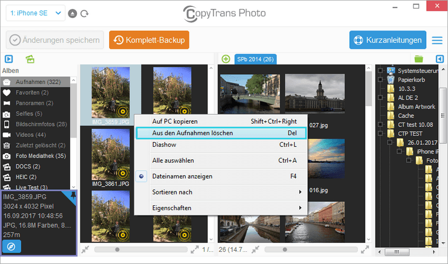Open Aufnahmen (322) album
Viewport: 448px width, 264px height.
click(35, 82)
